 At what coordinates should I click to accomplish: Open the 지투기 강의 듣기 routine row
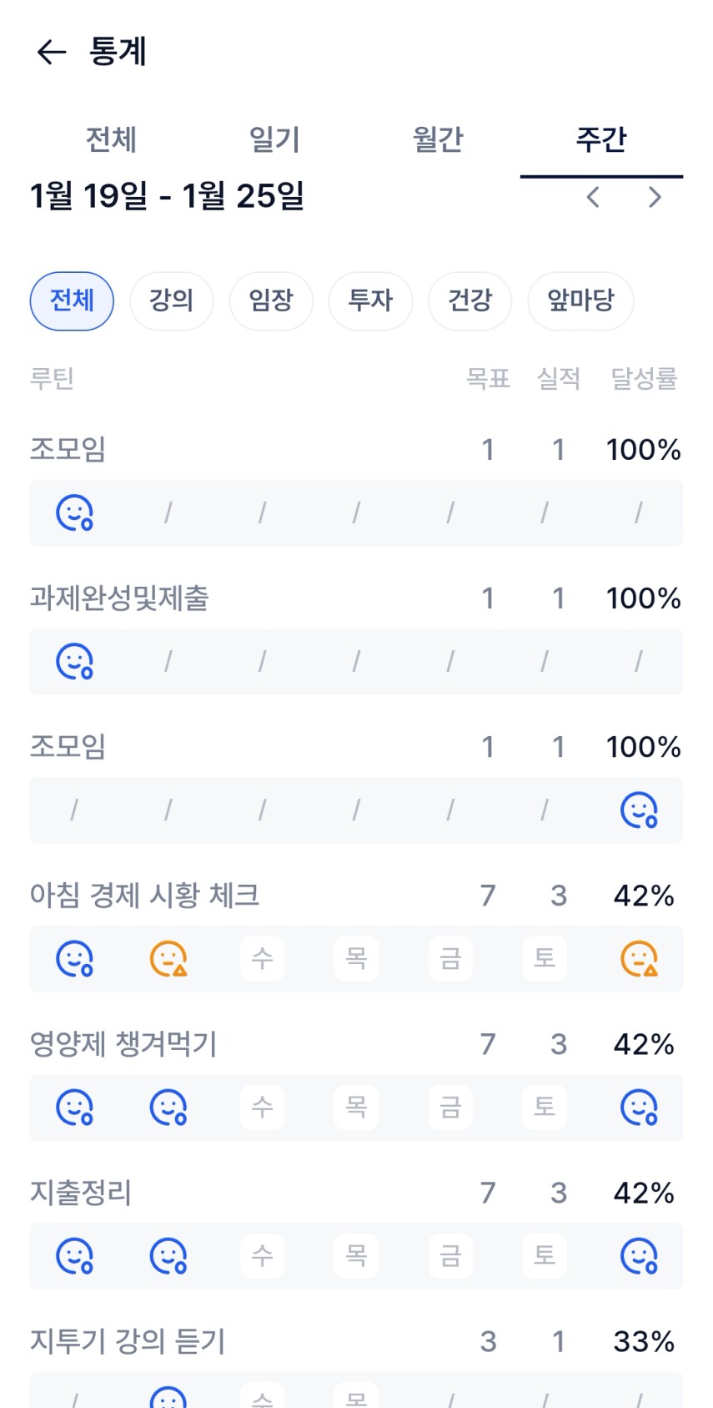128,1341
